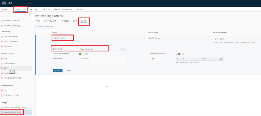The height and width of the screenshot is (116, 261).
Task: Click the Save button
Action: (x=57, y=71)
